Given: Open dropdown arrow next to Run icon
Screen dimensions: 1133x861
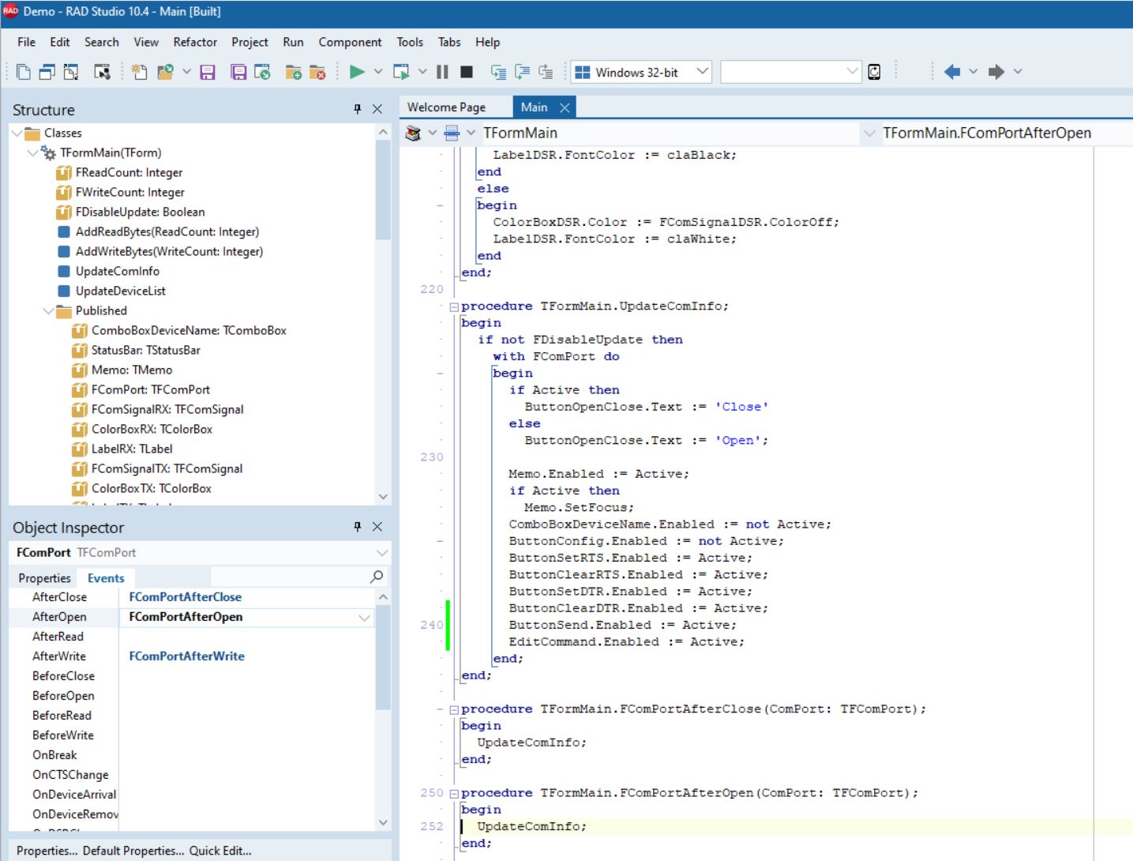Looking at the screenshot, I should pos(378,72).
